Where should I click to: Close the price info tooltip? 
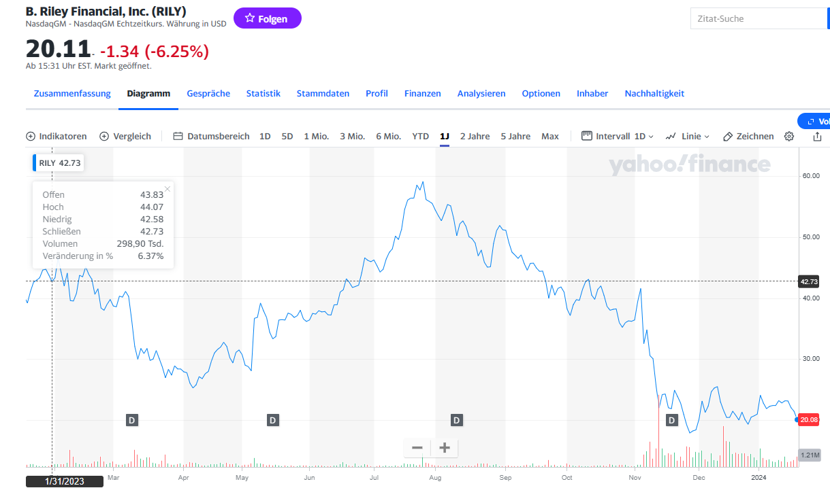(167, 189)
